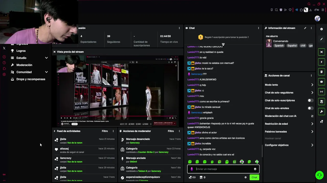Open Configurar objetivos options arrow
The width and height of the screenshot is (327, 183).
point(312,145)
